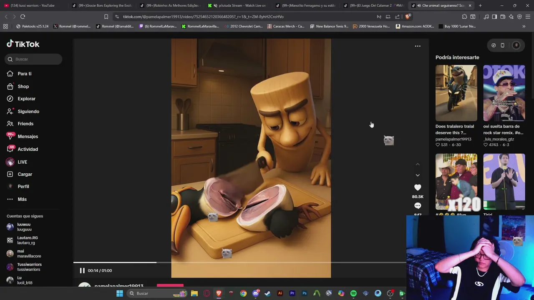Click the bookmark icon in address bar
This screenshot has height=300, width=534.
[x=106, y=17]
